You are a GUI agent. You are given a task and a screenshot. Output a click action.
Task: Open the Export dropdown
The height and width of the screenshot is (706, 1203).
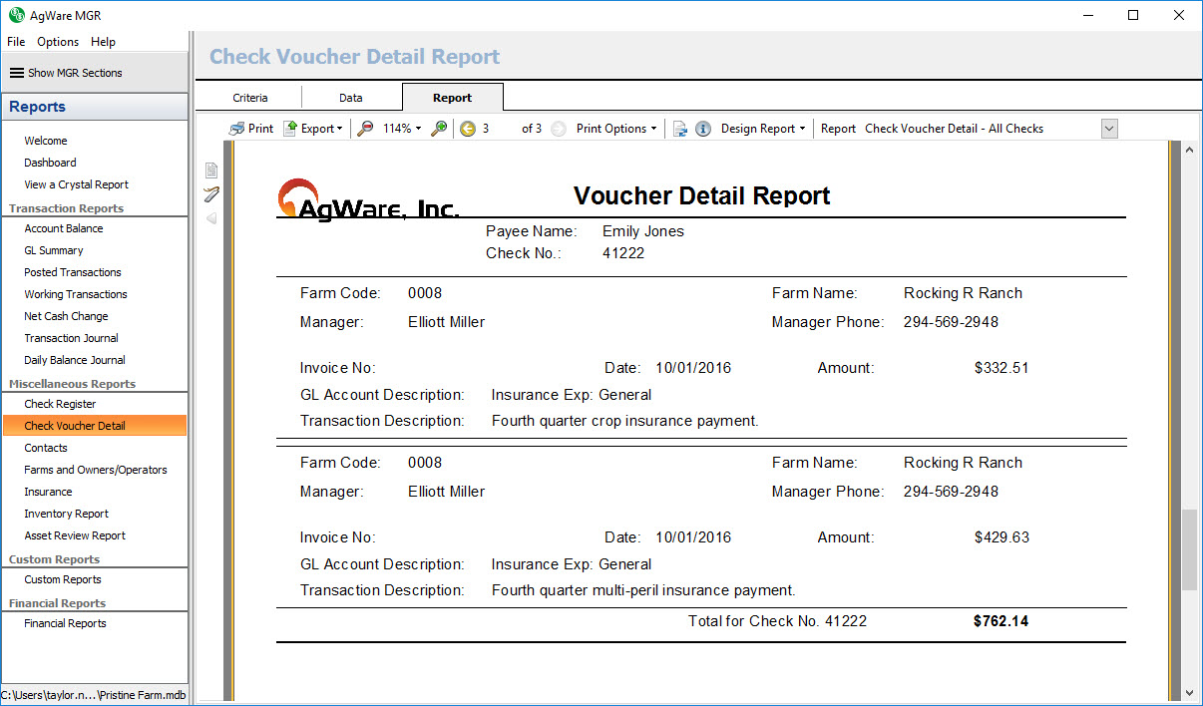313,129
